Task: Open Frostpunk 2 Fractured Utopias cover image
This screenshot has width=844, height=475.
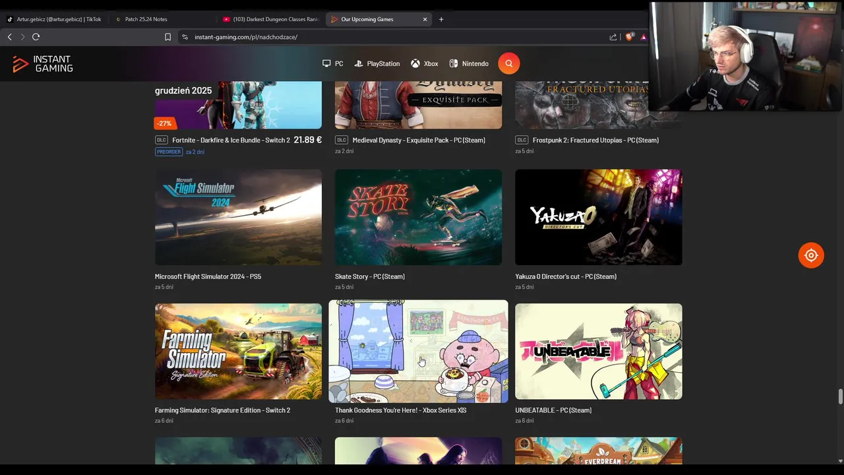Action: pos(599,105)
